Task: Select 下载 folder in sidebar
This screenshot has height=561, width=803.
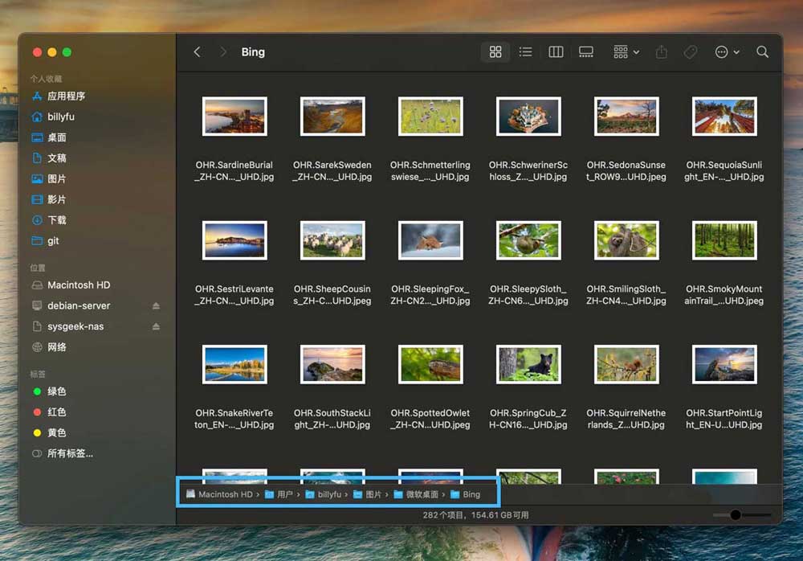Action: 56,220
